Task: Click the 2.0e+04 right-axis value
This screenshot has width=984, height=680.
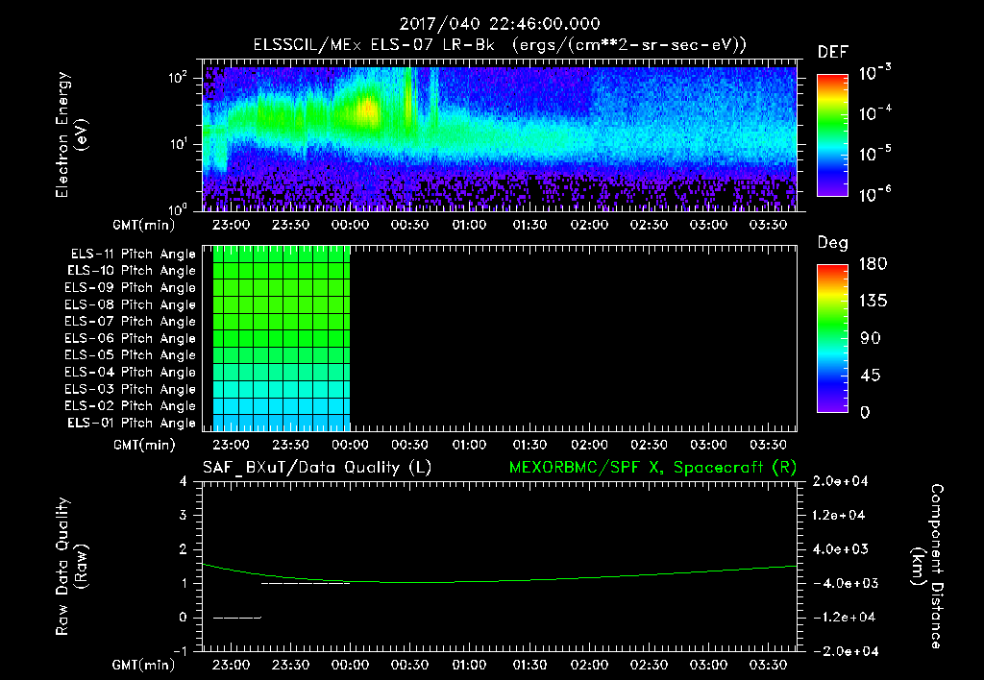Action: 839,481
